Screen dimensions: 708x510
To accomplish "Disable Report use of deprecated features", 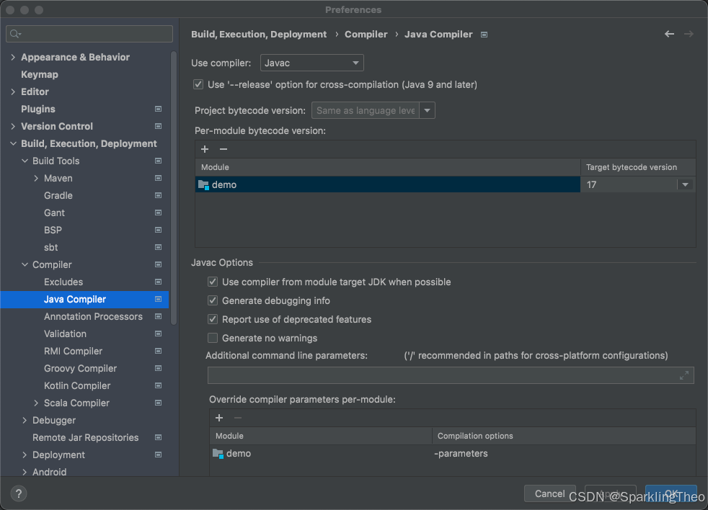I will coord(213,319).
